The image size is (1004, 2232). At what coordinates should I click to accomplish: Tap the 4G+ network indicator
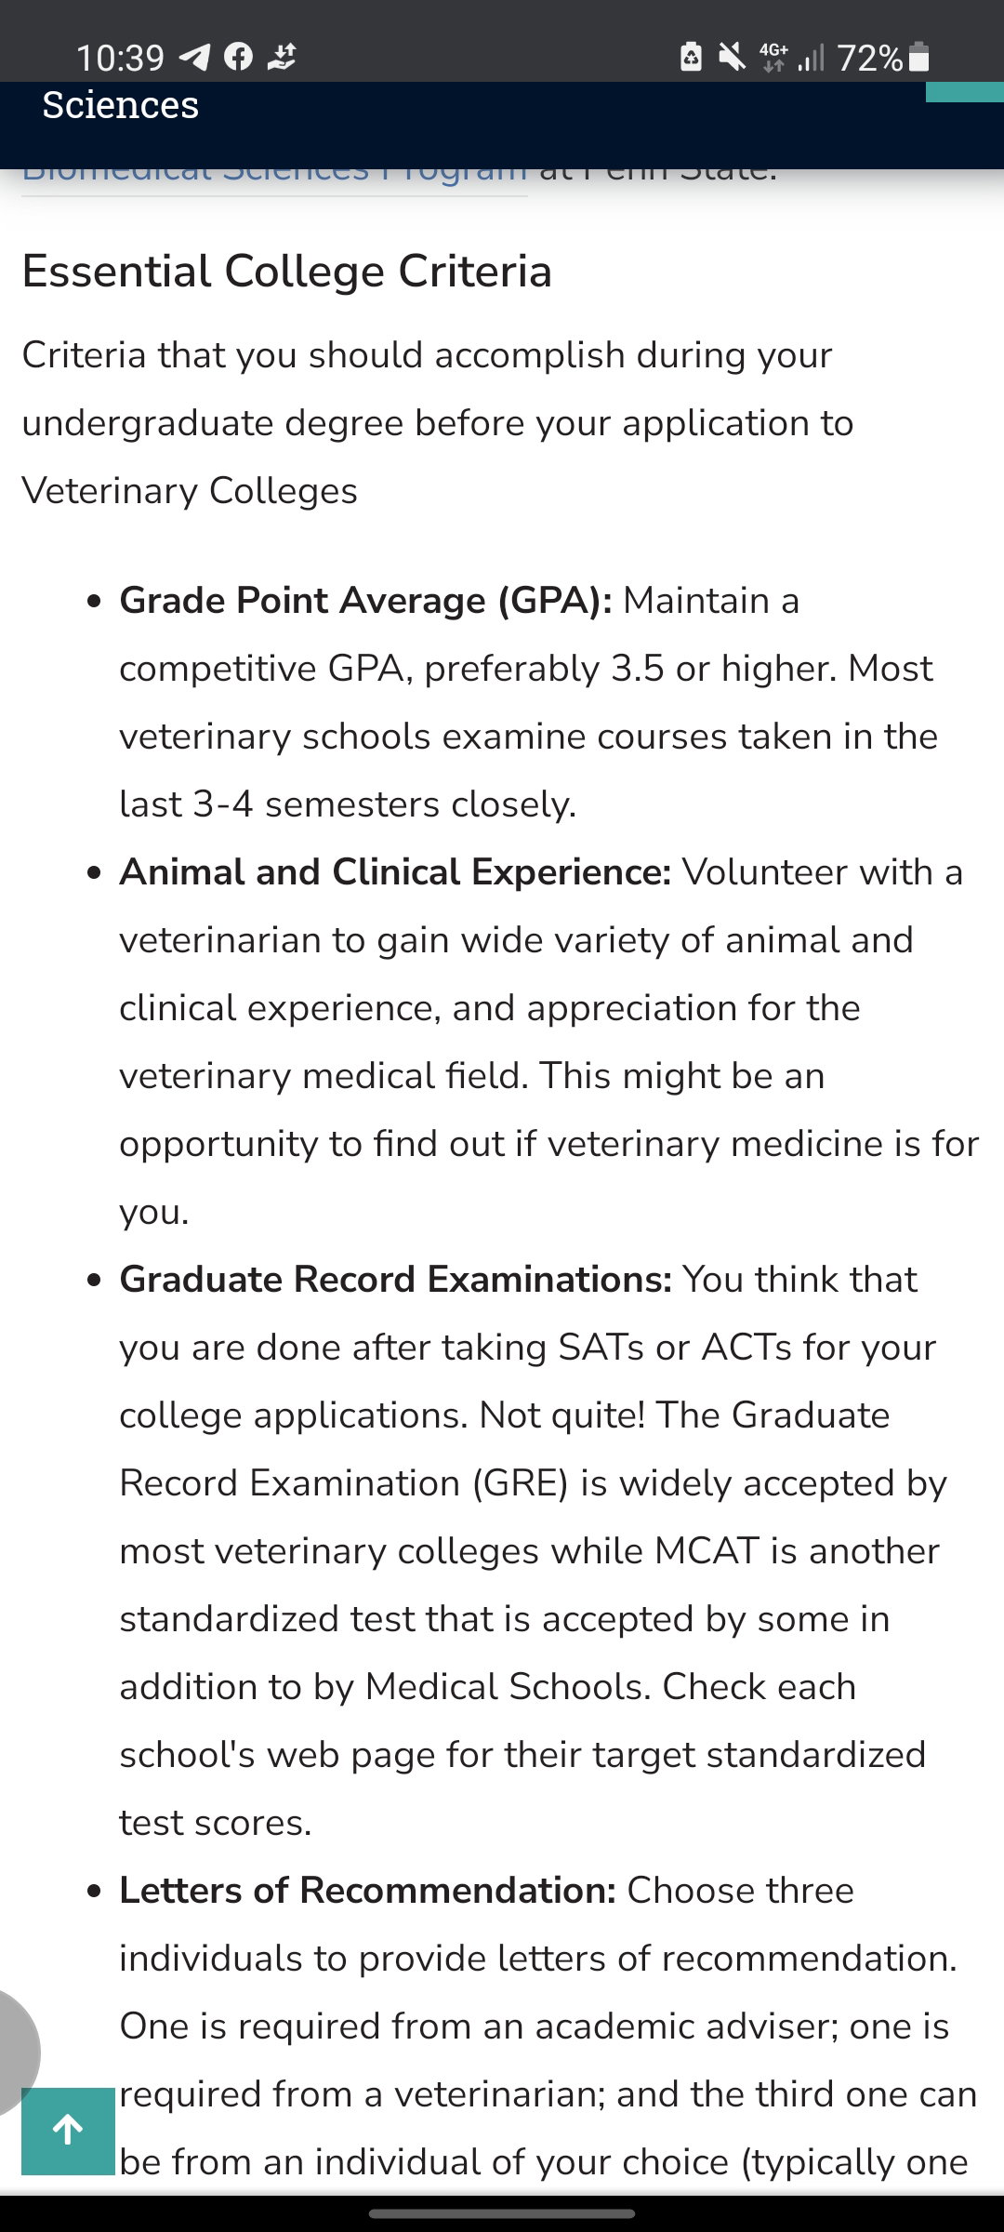click(773, 58)
